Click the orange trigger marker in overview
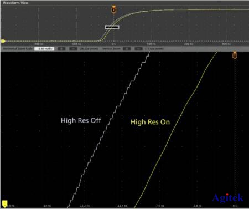This screenshot has height=209, width=249. [113, 9]
